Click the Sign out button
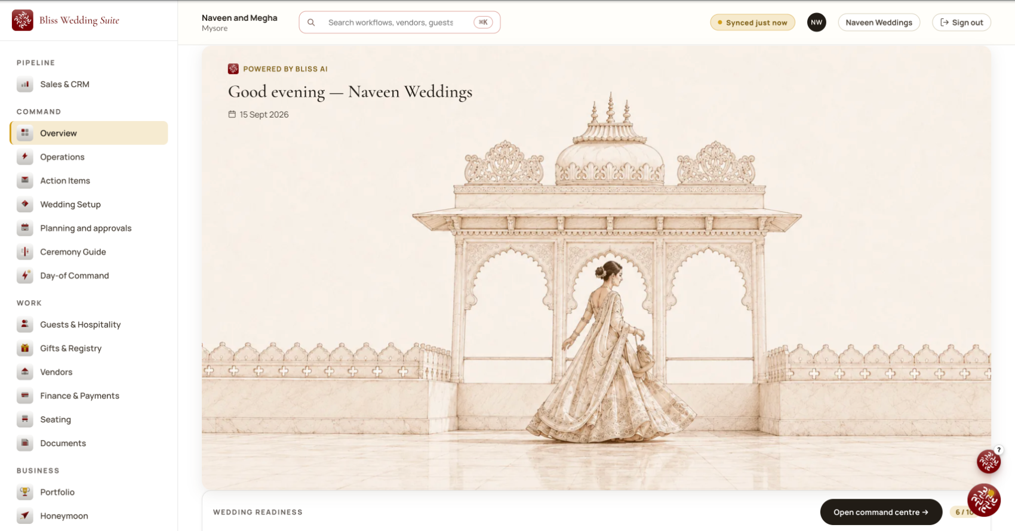Screen dimensions: 1015x531 click(961, 23)
